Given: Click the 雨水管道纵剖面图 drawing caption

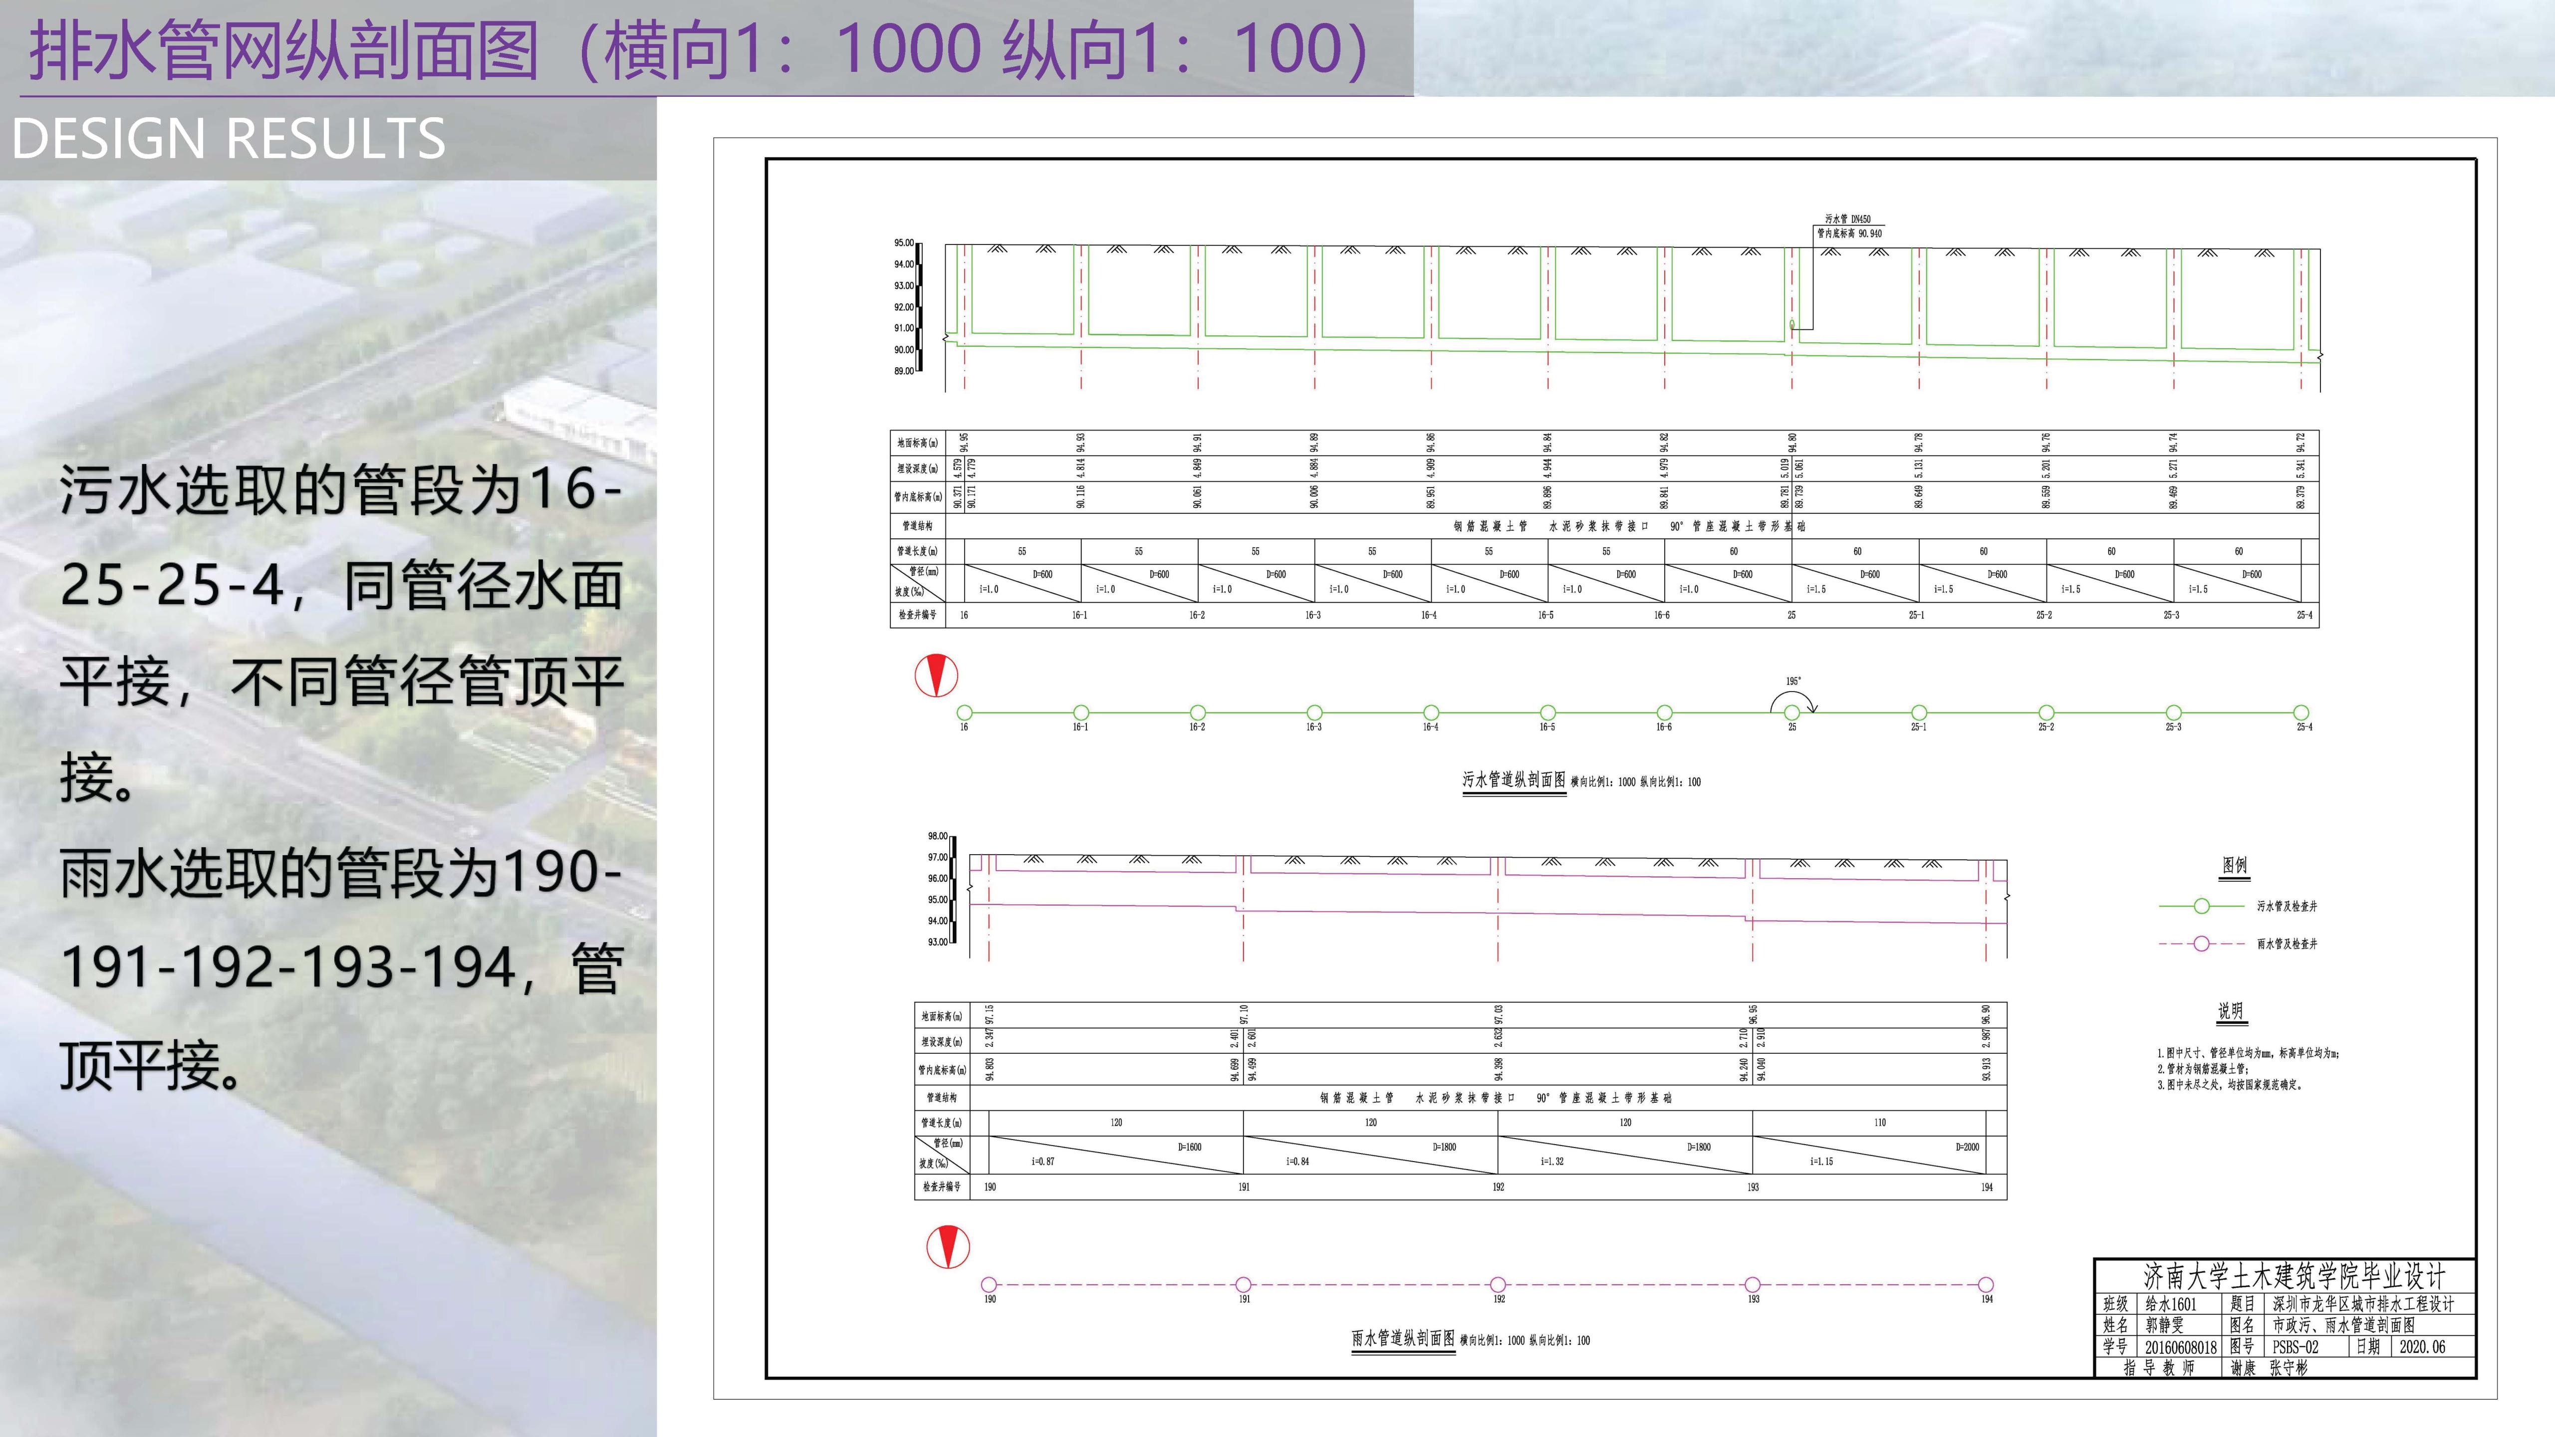Looking at the screenshot, I should coord(1402,1338).
